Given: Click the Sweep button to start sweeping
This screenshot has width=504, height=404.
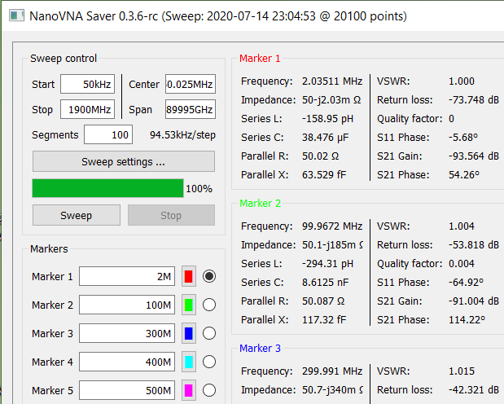Looking at the screenshot, I should 77,215.
